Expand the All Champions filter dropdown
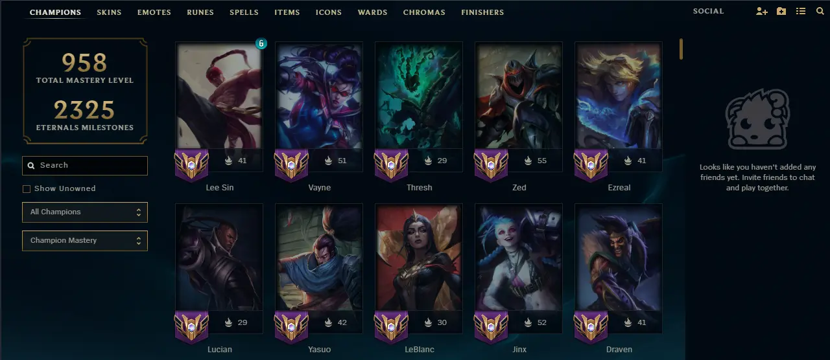The image size is (830, 360). [x=85, y=212]
